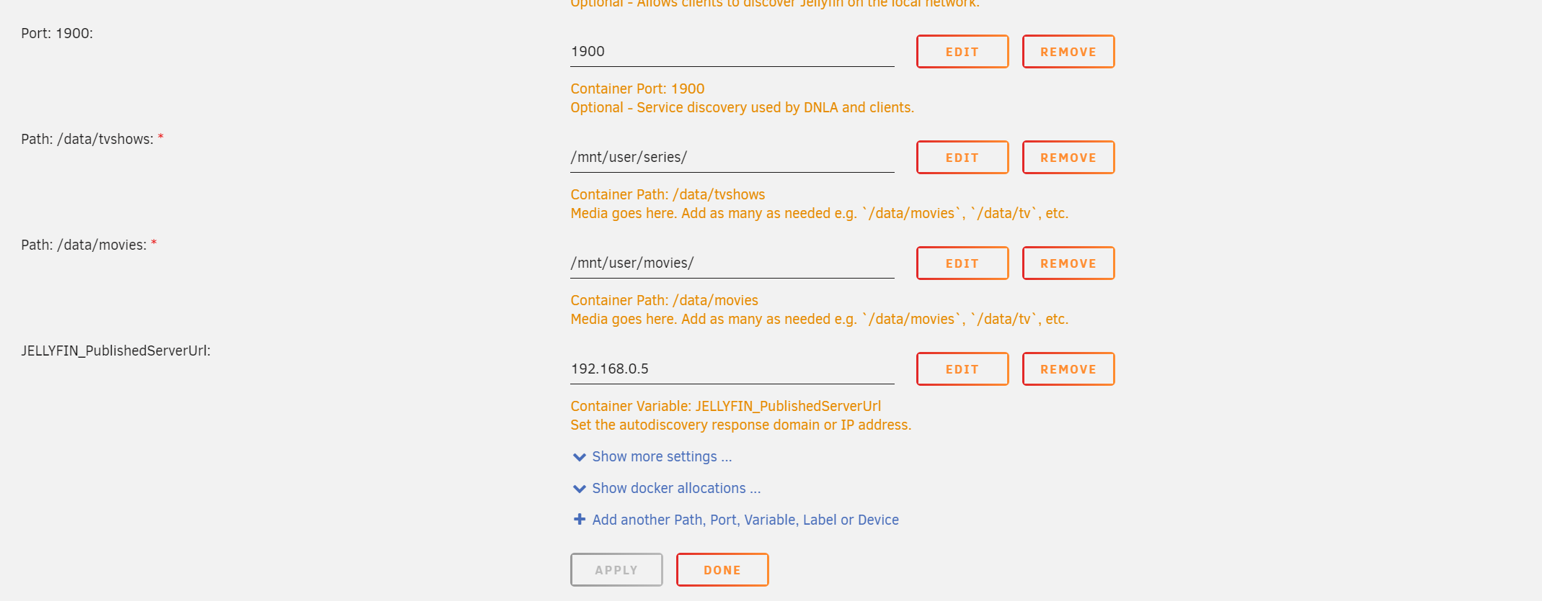
Task: Open Add another Path, Port, Variable link
Action: click(745, 520)
